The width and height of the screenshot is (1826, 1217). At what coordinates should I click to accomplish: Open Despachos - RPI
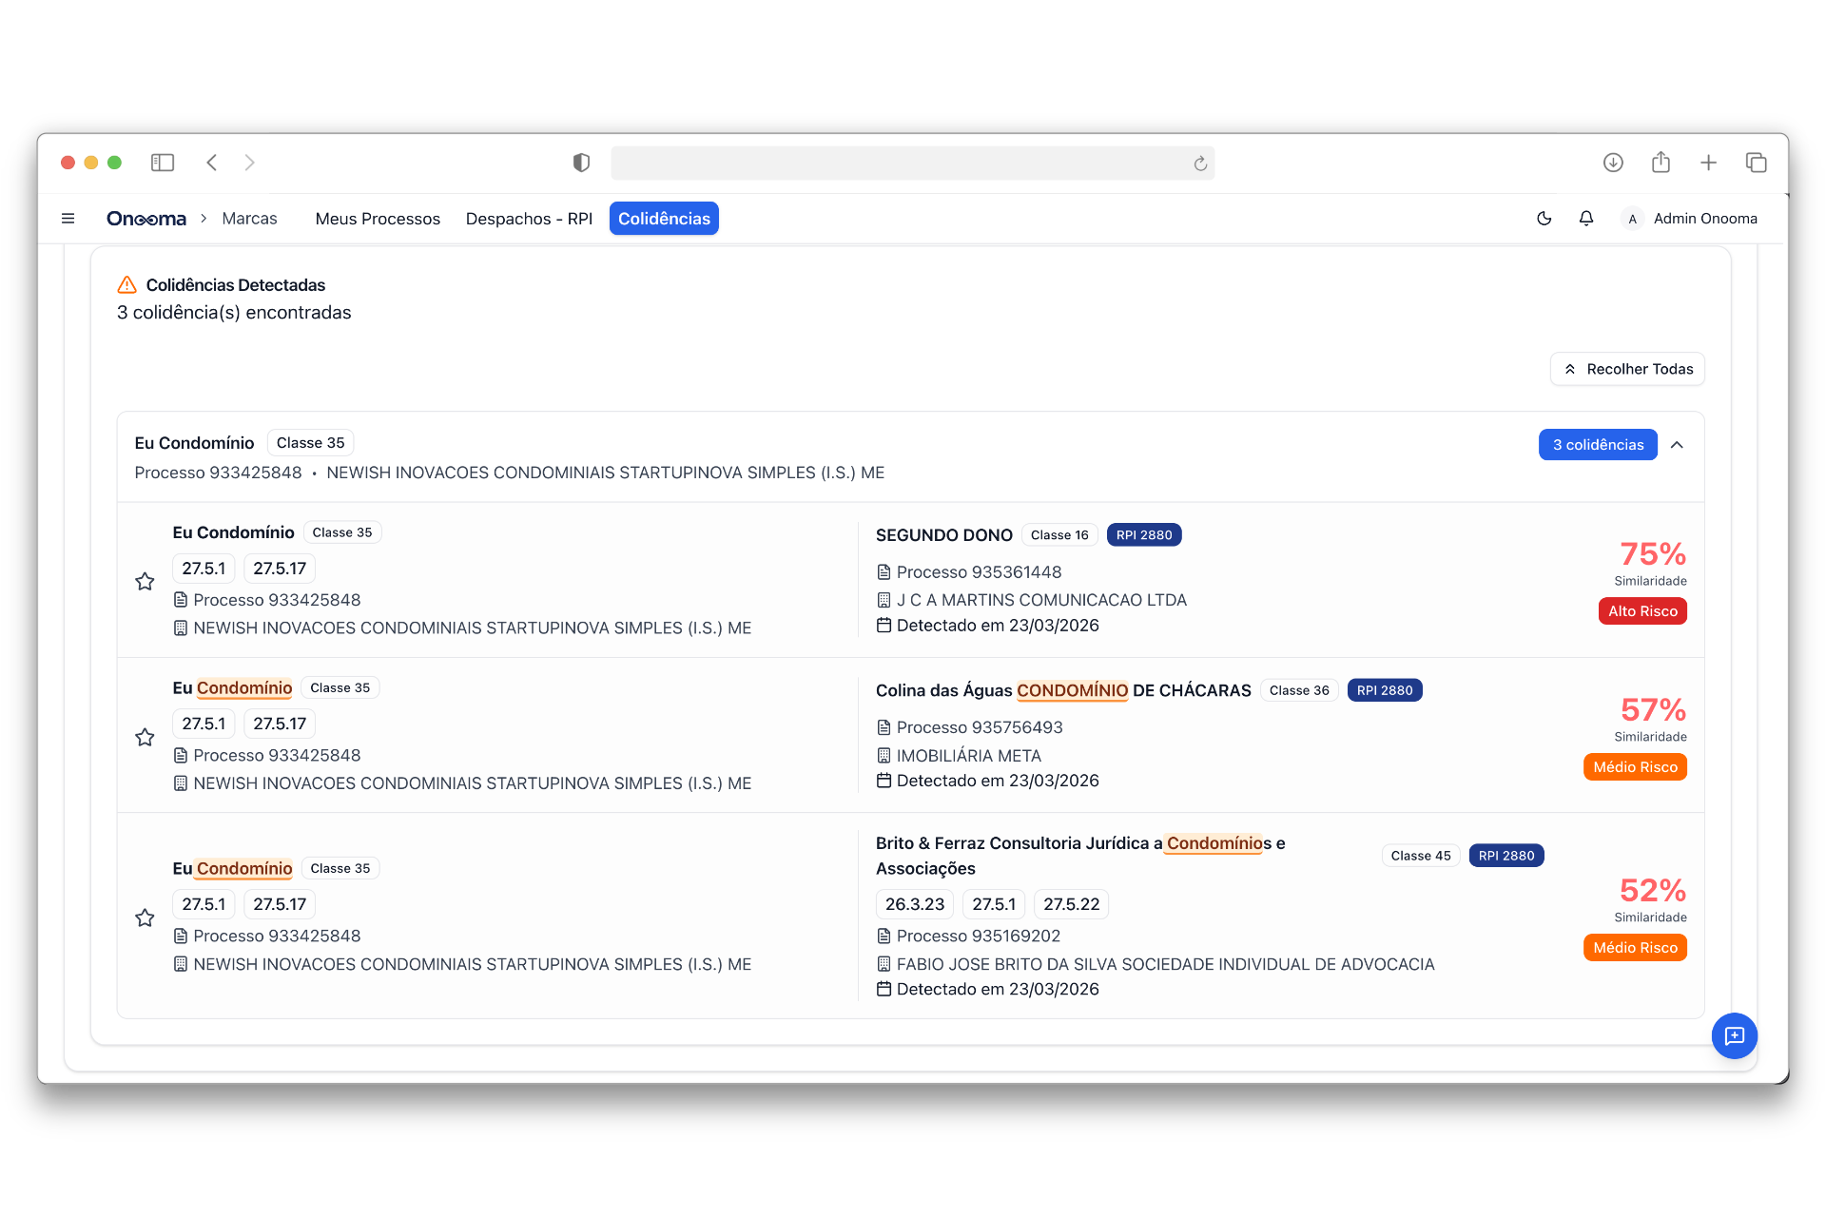click(529, 218)
